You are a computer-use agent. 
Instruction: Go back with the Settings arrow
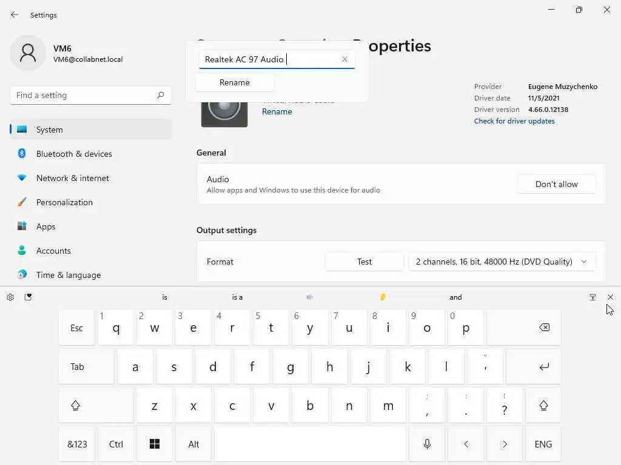15,15
